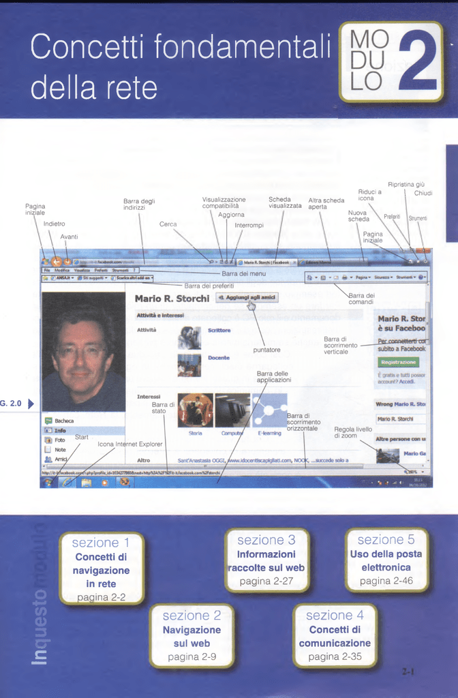
Task: Open the tools gear icon beside the tabs
Action: [x=425, y=262]
